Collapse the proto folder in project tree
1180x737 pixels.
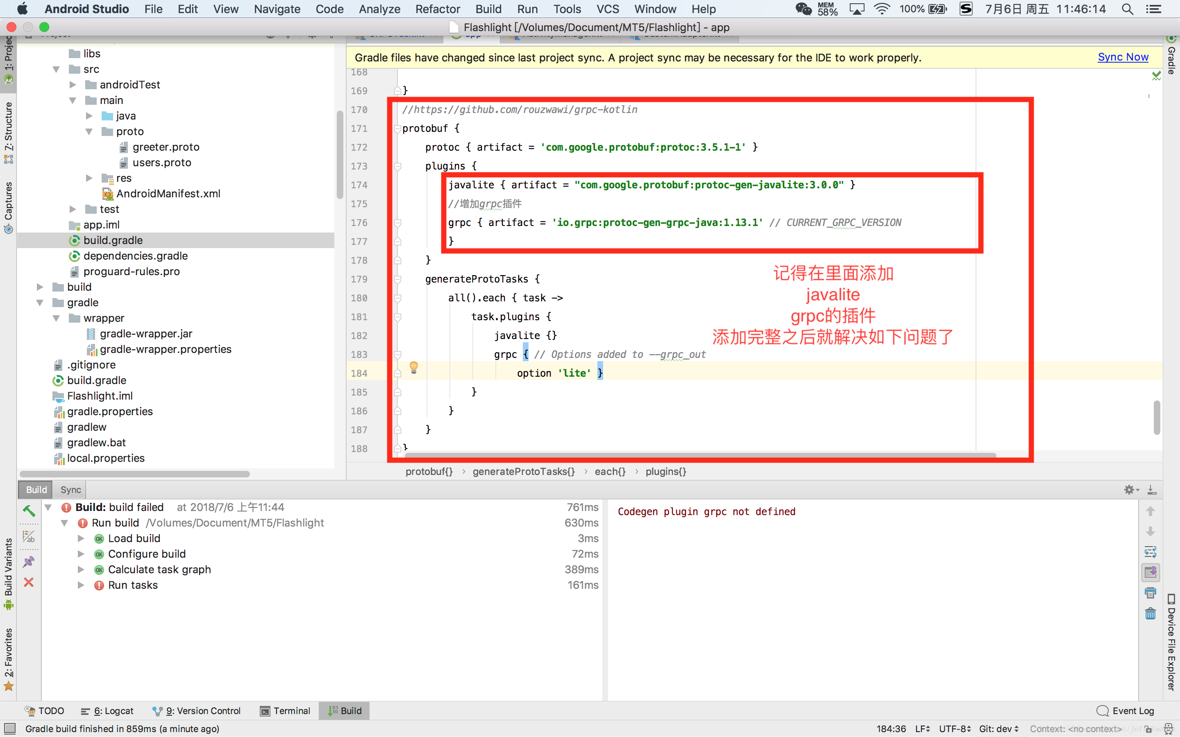pyautogui.click(x=89, y=131)
